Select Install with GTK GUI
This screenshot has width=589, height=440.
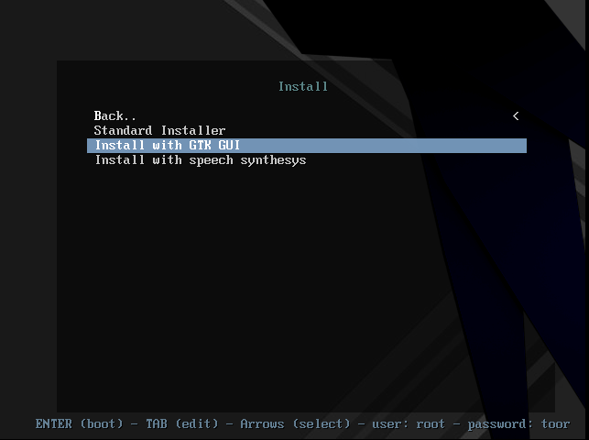pos(307,146)
